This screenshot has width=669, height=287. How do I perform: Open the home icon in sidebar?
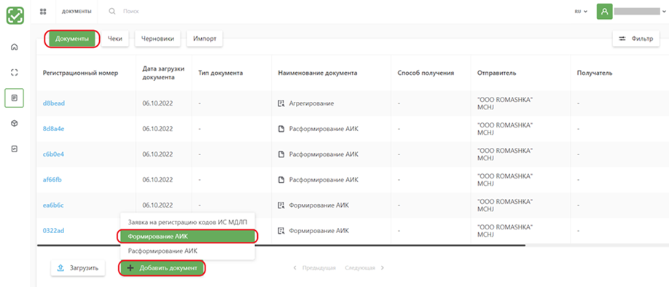click(14, 47)
